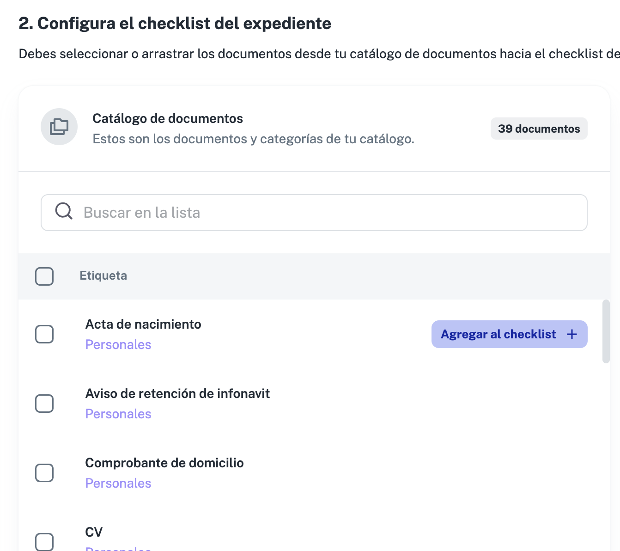Viewport: 620px width, 551px height.
Task: Open Personales category under Comprobante de domicilio
Action: pos(118,483)
